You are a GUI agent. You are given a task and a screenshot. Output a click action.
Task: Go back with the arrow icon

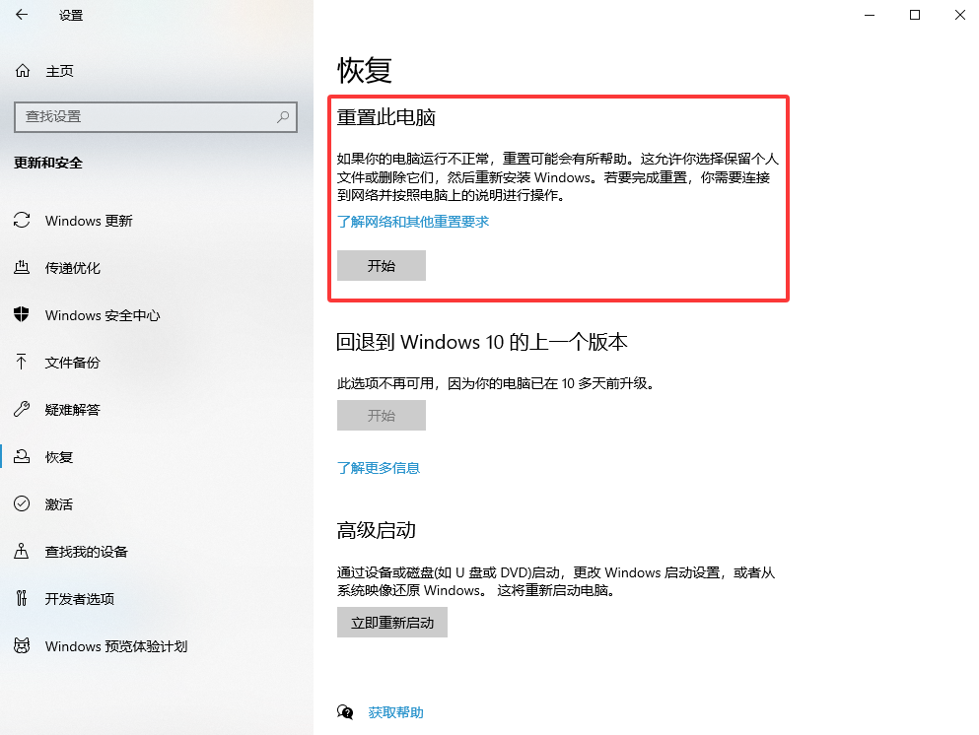tap(22, 15)
